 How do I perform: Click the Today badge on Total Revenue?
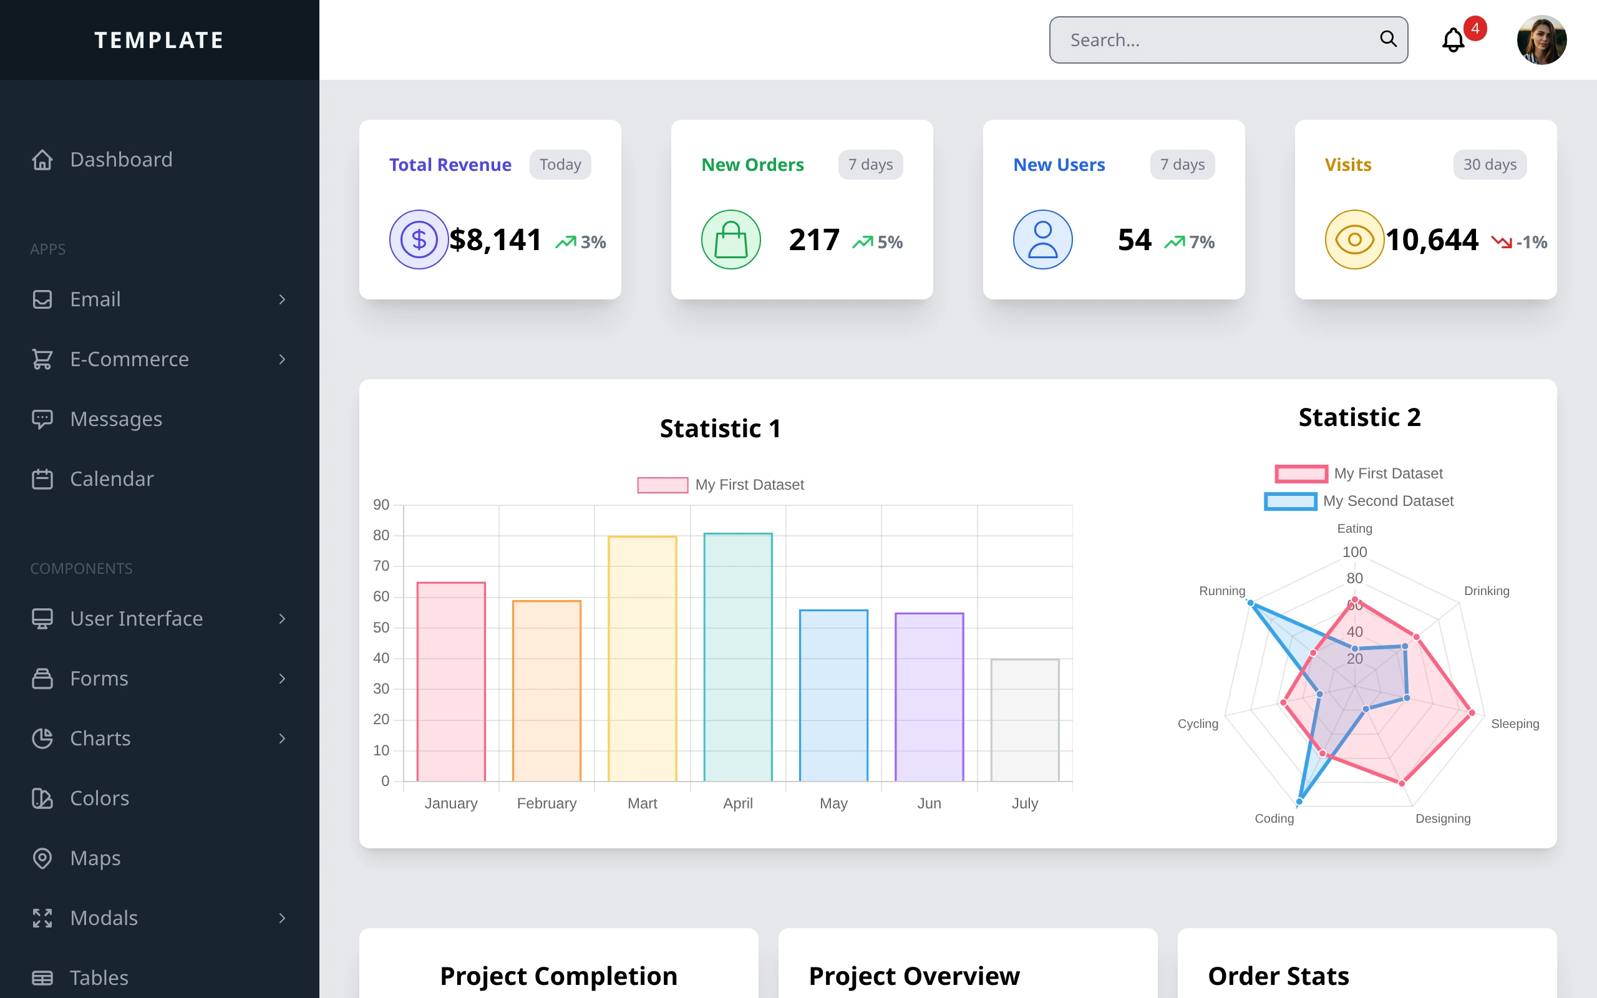coord(560,164)
